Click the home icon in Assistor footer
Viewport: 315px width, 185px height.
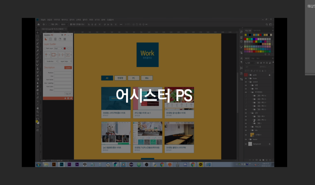tap(65, 98)
